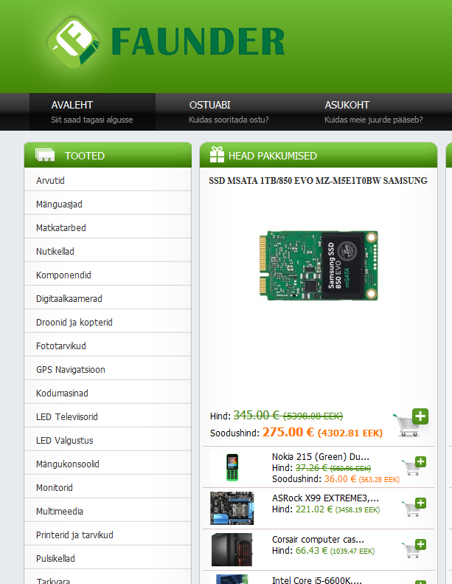View the Mängukonsoolid category

click(108, 464)
